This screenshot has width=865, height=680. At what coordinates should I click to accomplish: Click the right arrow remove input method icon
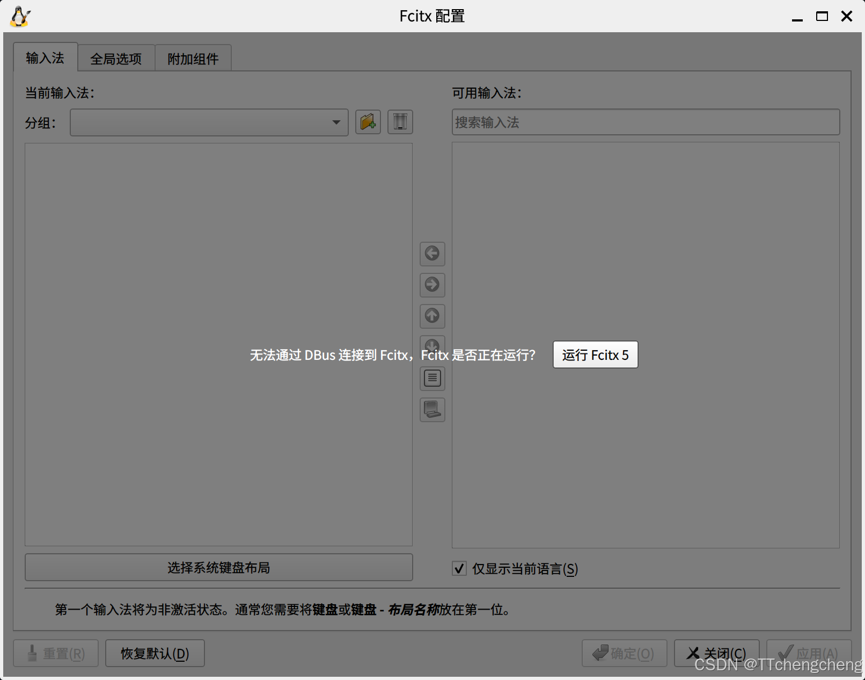tap(432, 285)
